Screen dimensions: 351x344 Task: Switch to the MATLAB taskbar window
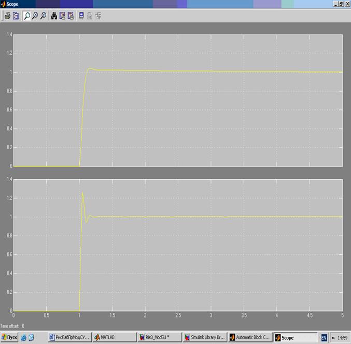(115, 337)
